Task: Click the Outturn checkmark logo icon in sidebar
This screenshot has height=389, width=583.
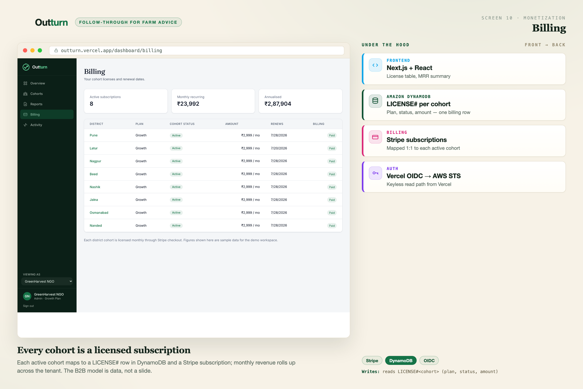Action: pos(26,67)
